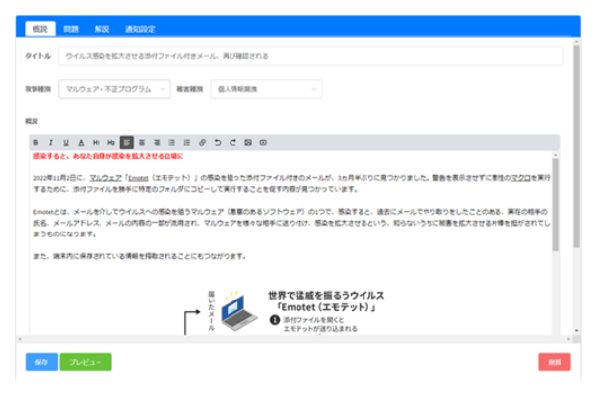This screenshot has height=400, width=594.
Task: Click the blue 保存 button
Action: point(41,362)
